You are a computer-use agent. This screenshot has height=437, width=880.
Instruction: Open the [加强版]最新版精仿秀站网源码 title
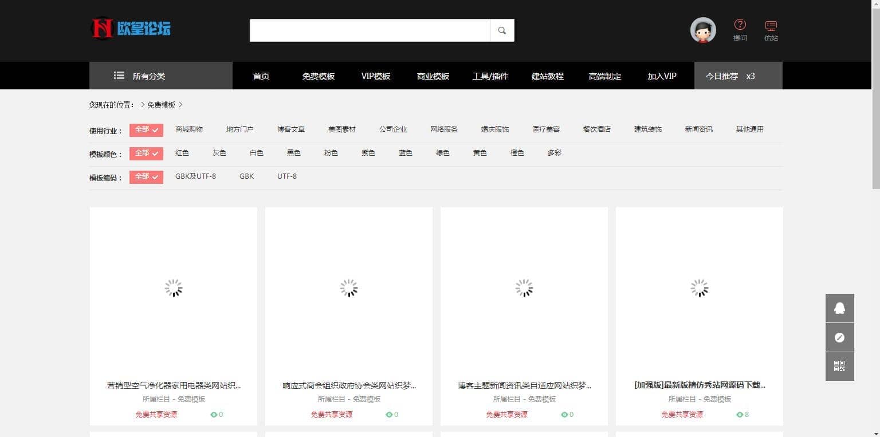pos(700,385)
